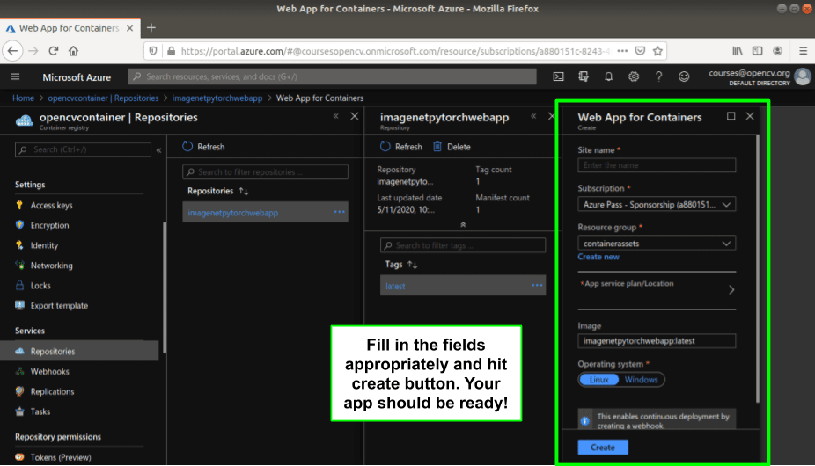Open the Resource group dropdown
This screenshot has height=466, width=815.
tap(657, 244)
